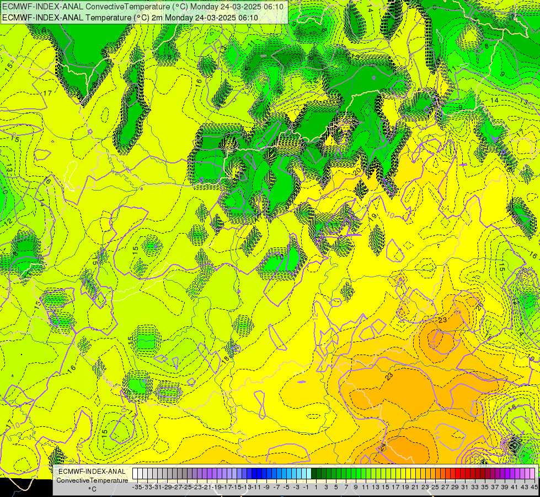Pick the blue swatch above legend value -11
Viewport: 540px width, 497px height.
tap(254, 474)
